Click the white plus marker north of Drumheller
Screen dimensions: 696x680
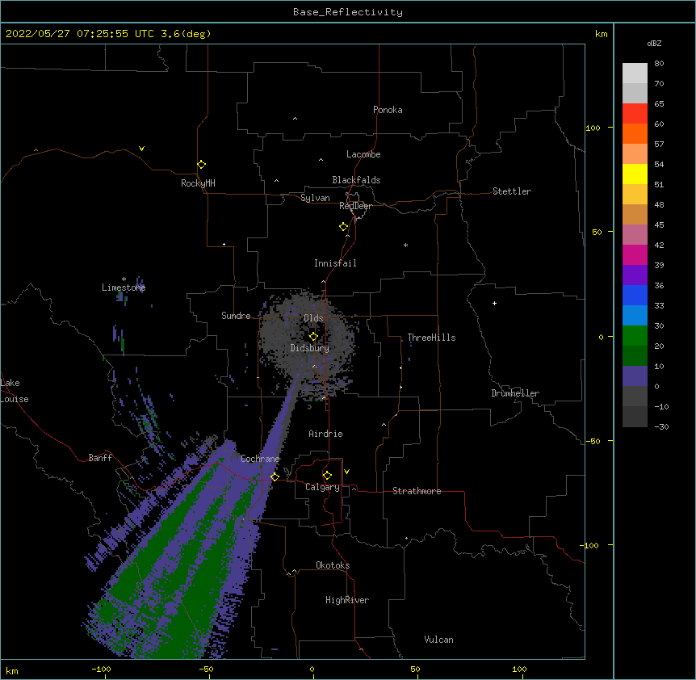[x=494, y=303]
